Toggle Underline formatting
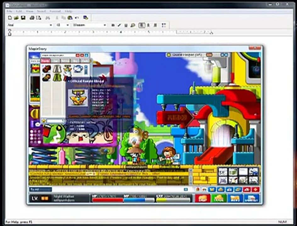Screen dimensions: 297x226 point(126,25)
